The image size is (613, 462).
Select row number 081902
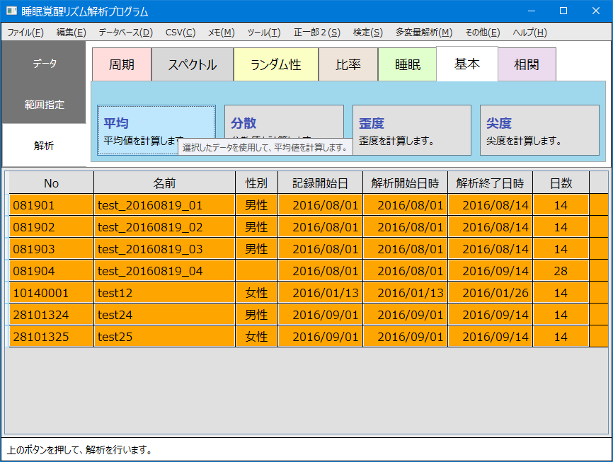pos(51,227)
